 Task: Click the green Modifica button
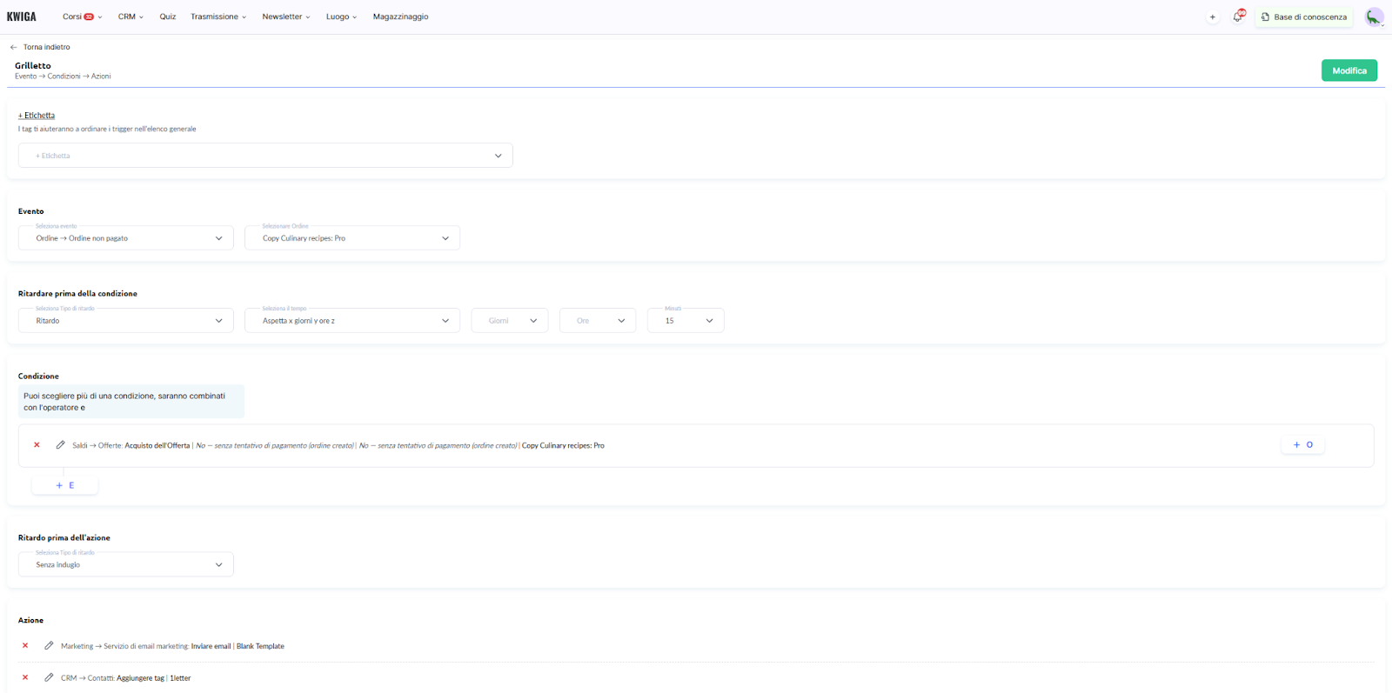point(1348,70)
